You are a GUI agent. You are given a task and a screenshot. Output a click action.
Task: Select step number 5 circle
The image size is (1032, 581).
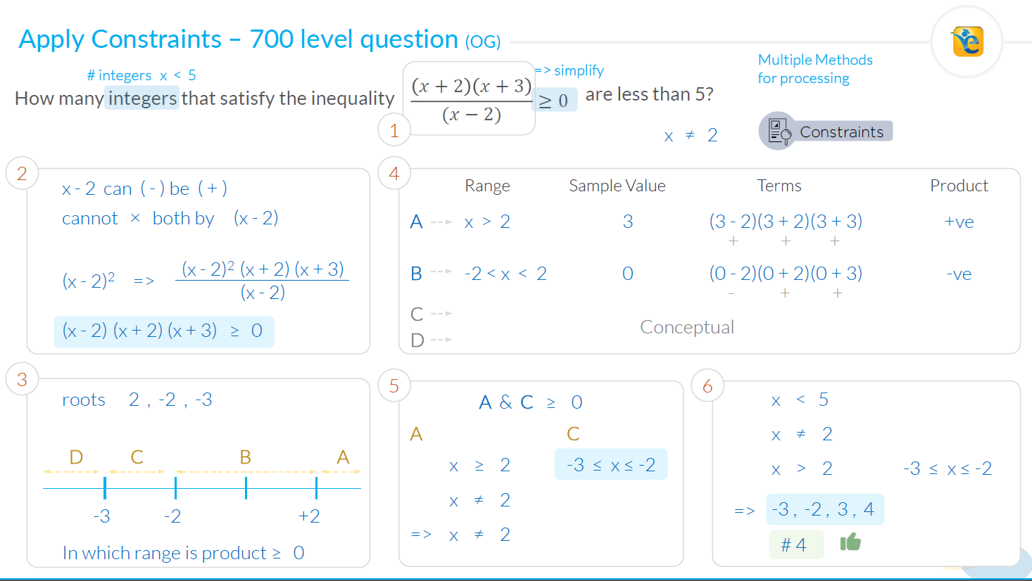394,385
